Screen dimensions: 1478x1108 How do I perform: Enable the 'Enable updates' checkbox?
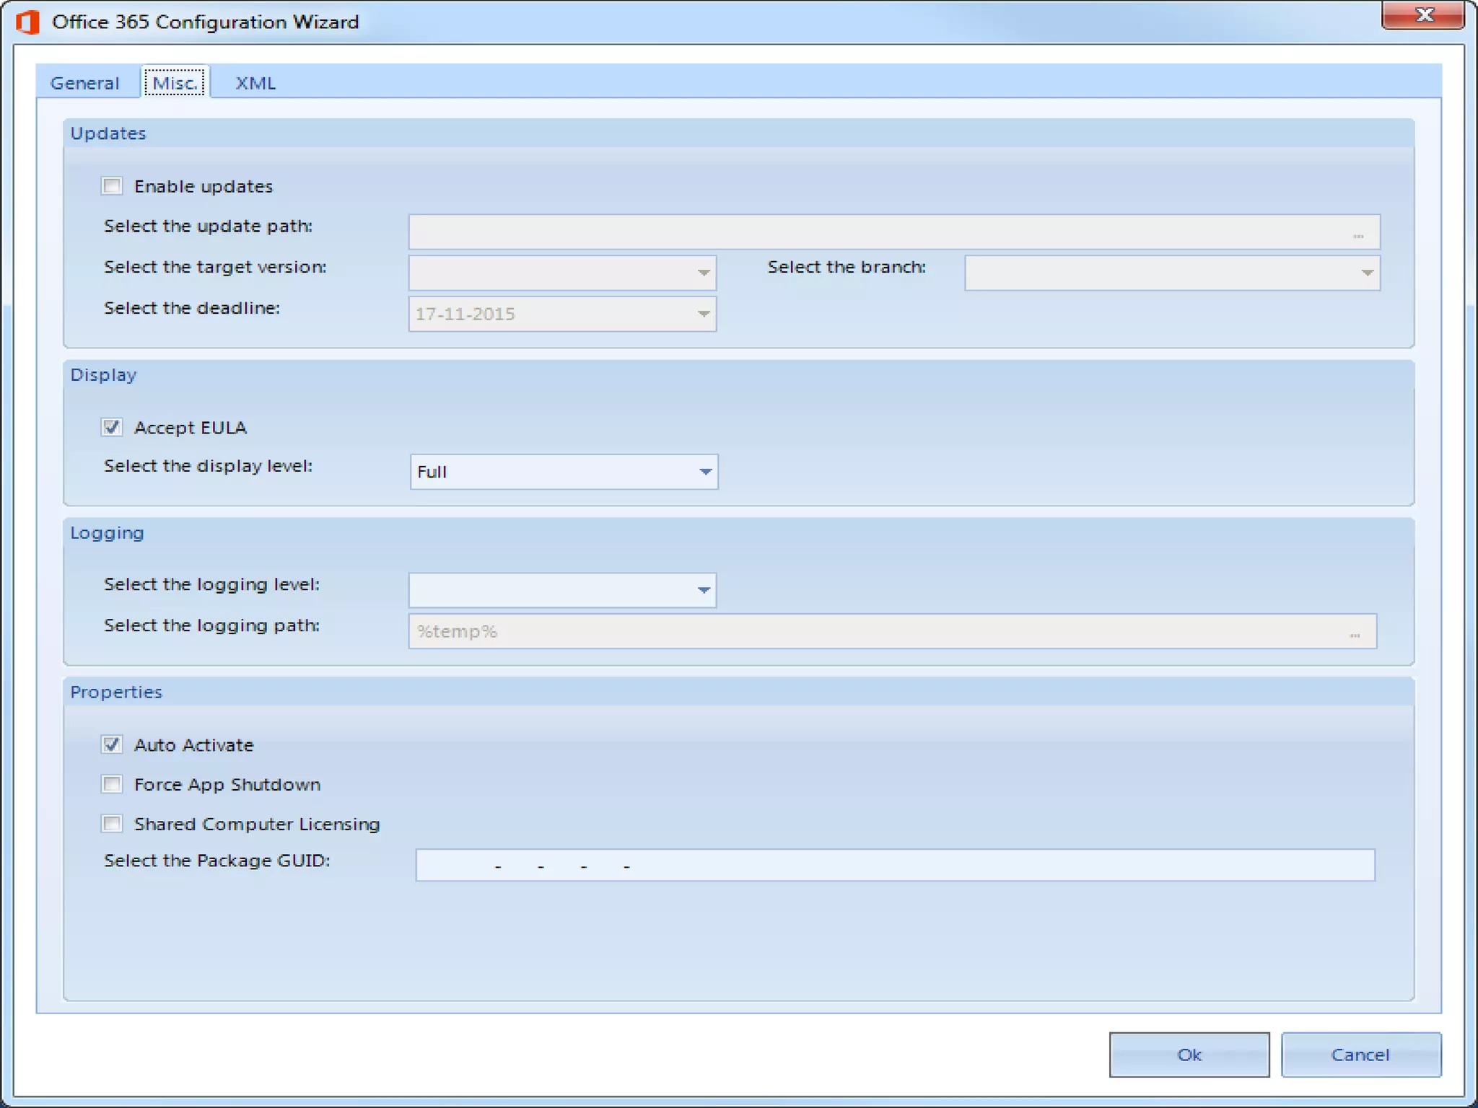click(112, 186)
